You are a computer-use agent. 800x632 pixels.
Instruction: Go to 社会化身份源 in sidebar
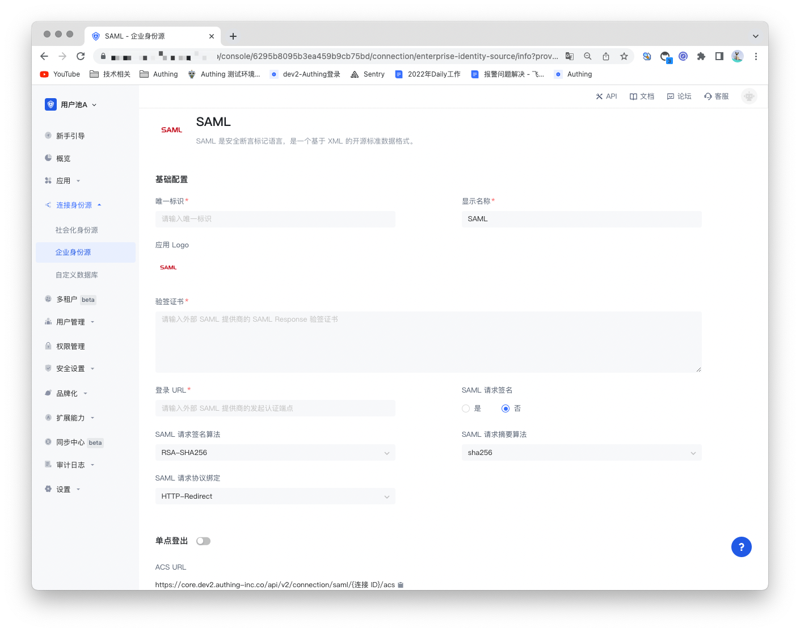pyautogui.click(x=77, y=230)
